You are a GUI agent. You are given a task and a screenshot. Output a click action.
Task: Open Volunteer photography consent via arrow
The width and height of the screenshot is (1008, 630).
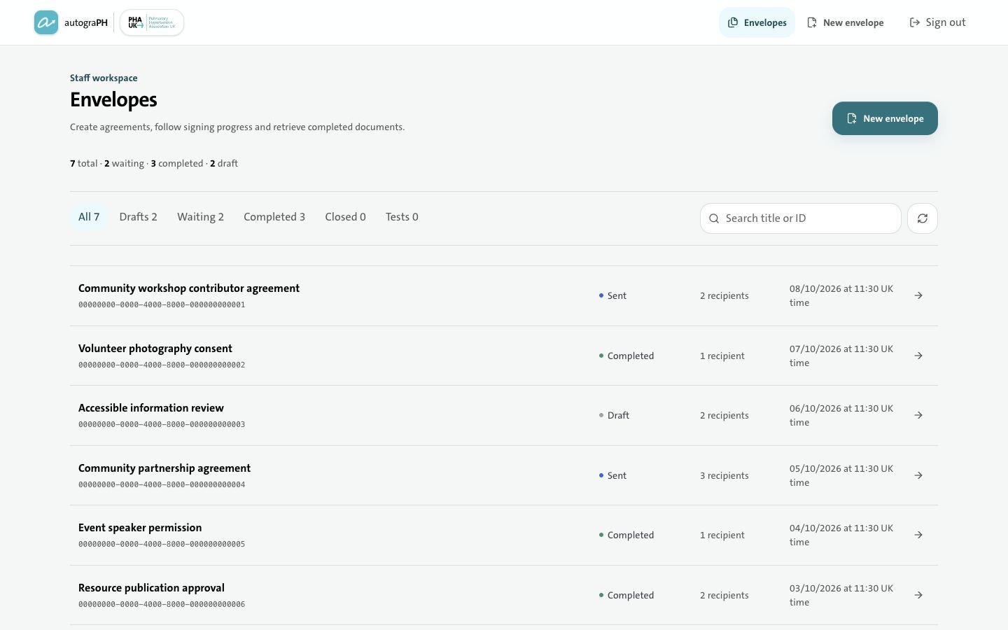pos(918,356)
